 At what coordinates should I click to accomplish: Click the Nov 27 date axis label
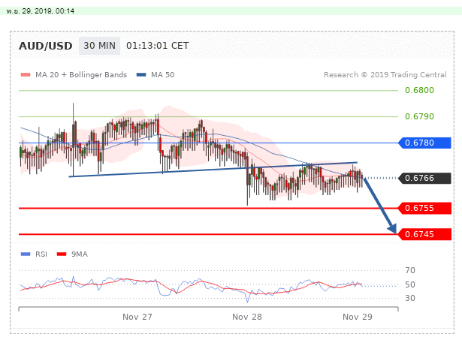click(137, 317)
